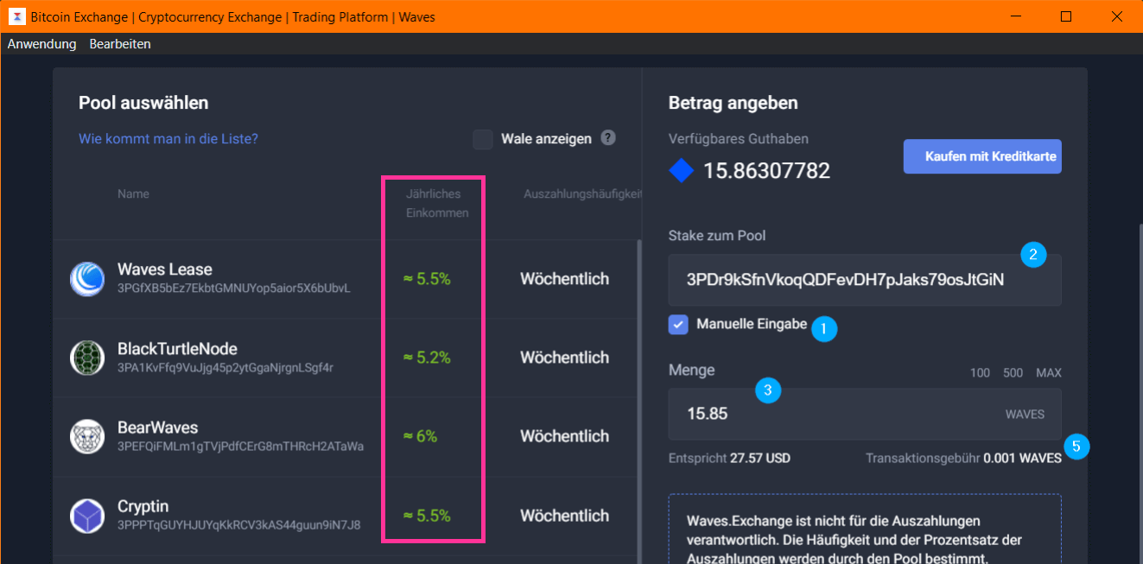The image size is (1143, 564).
Task: Select the Waves Lease pool name
Action: (x=165, y=269)
